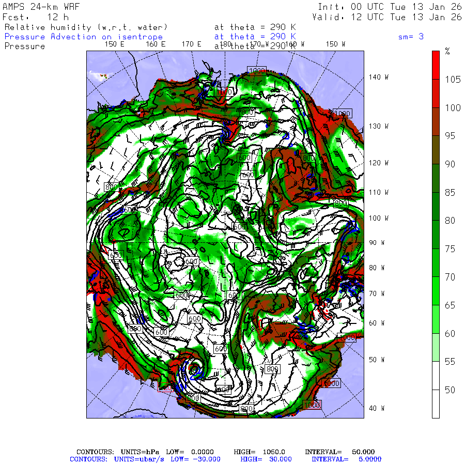Select the 'HIGH= 1050.0' legend value
The width and height of the screenshot is (465, 465).
[259, 452]
